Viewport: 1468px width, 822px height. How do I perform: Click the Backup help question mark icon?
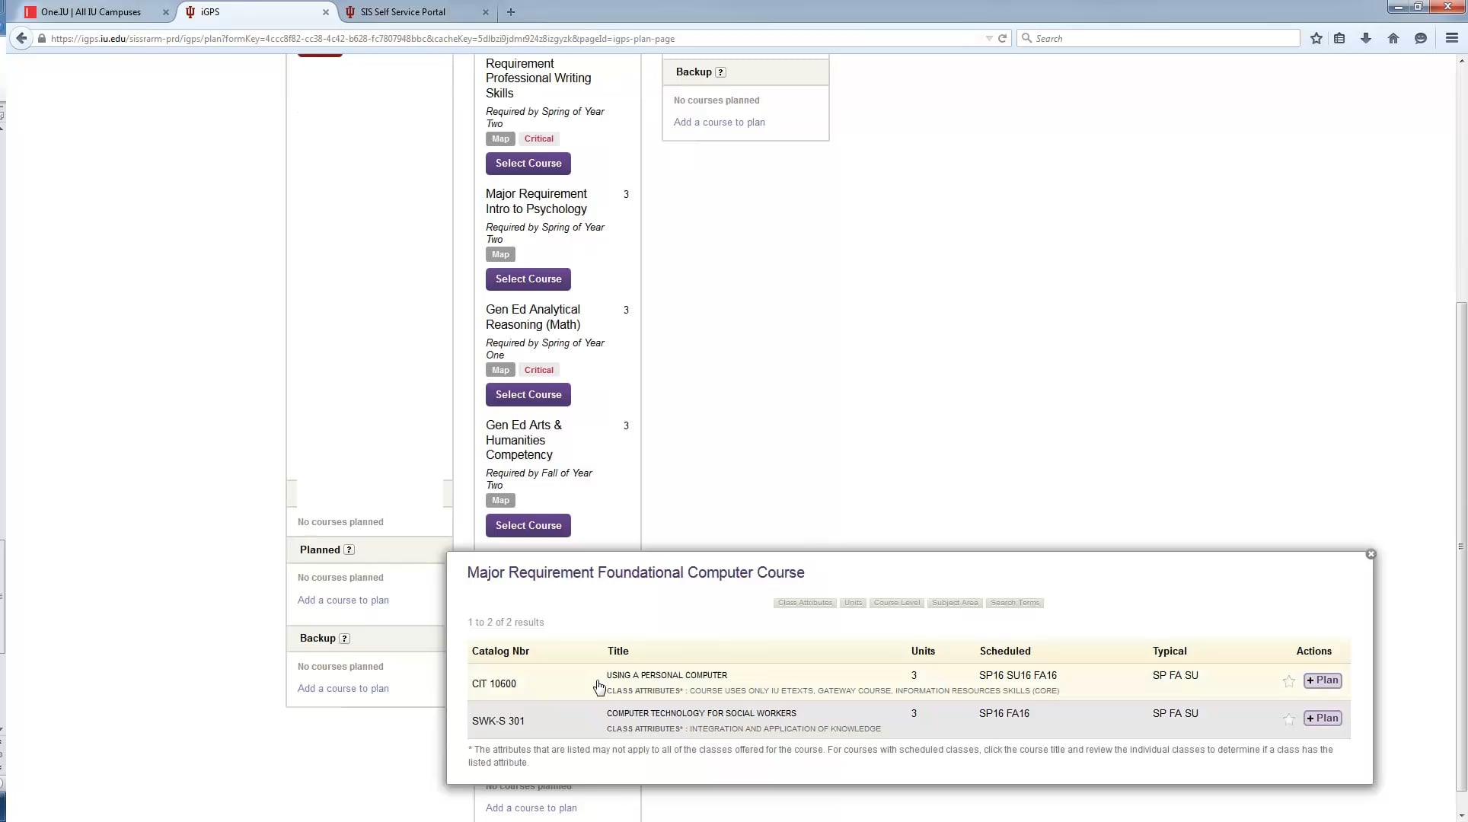(x=720, y=72)
